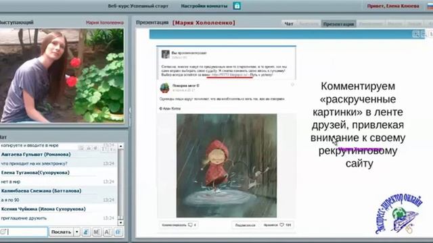Zoom out with the magnifier minus icon
The height and width of the screenshot is (243, 433).
pyautogui.click(x=424, y=34)
